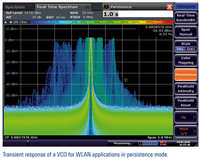Click the RBW 25 kHz value
The image size is (202, 158).
point(87,13)
